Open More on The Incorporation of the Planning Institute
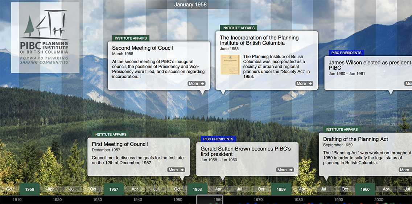This screenshot has width=412, height=204. coord(304,84)
